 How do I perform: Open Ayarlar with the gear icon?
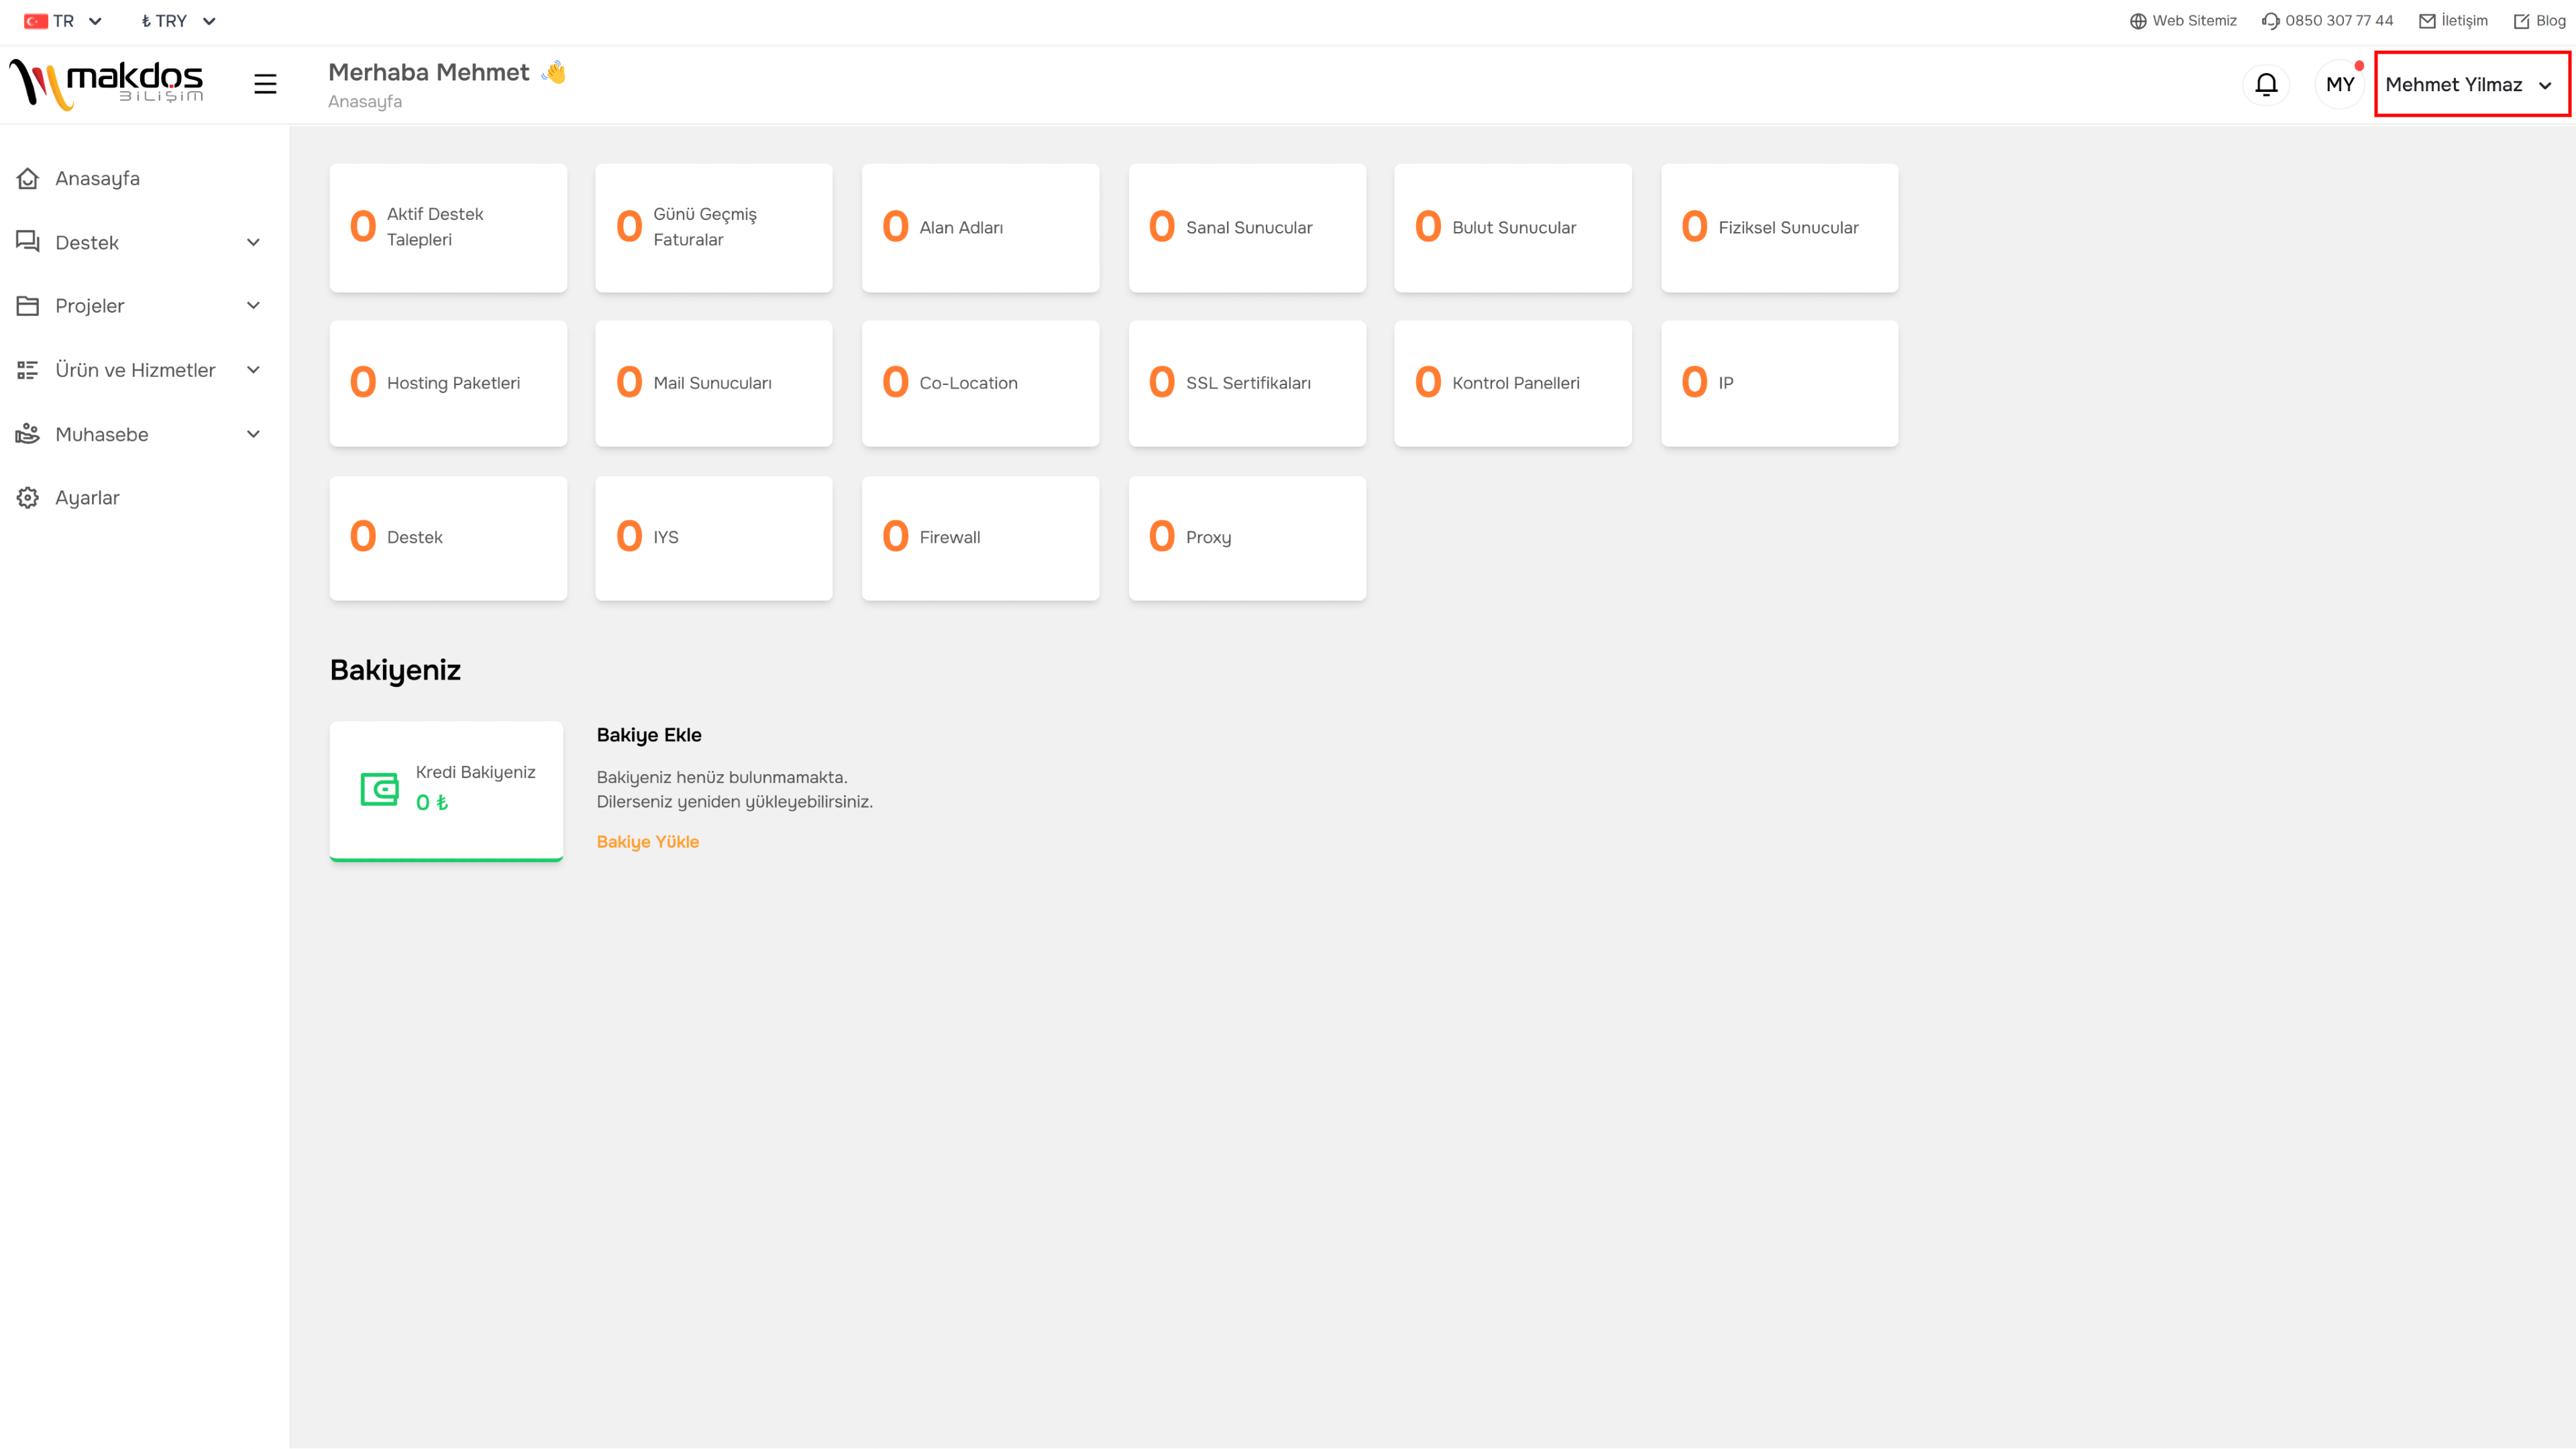tap(28, 498)
